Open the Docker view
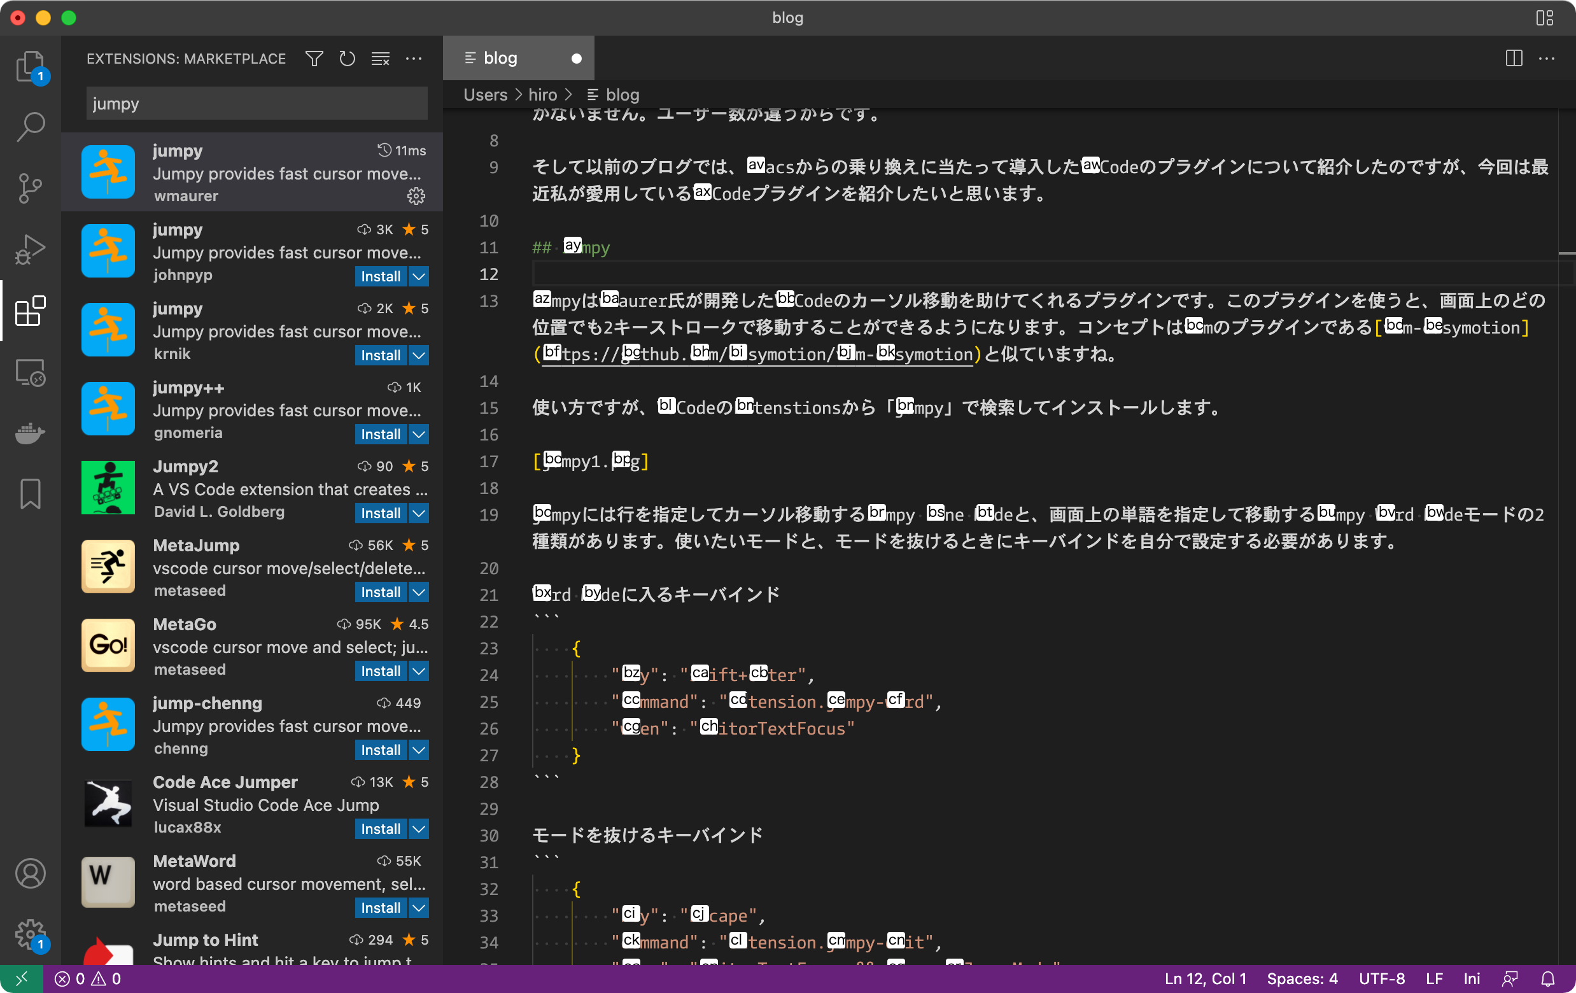1576x993 pixels. click(x=30, y=433)
